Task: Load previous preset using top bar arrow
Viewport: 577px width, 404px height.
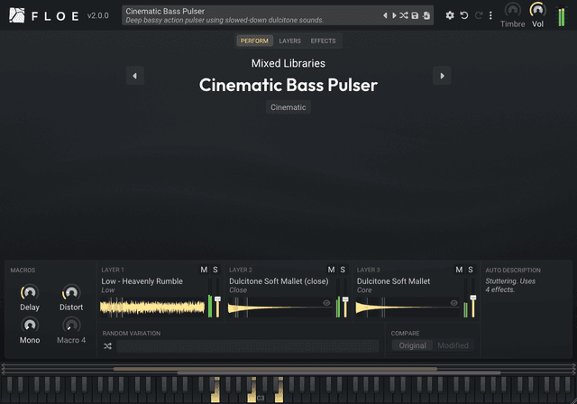Action: click(385, 15)
